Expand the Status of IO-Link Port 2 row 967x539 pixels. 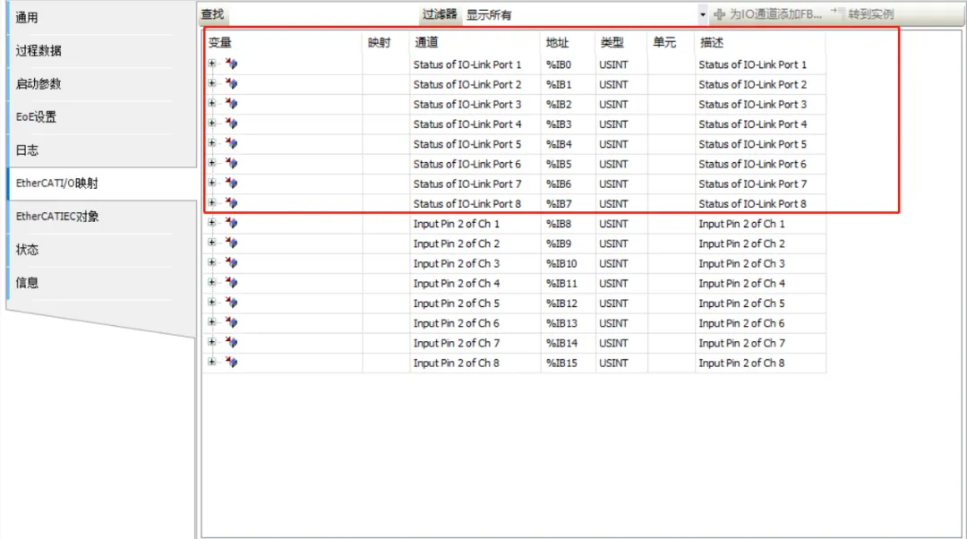click(x=212, y=83)
